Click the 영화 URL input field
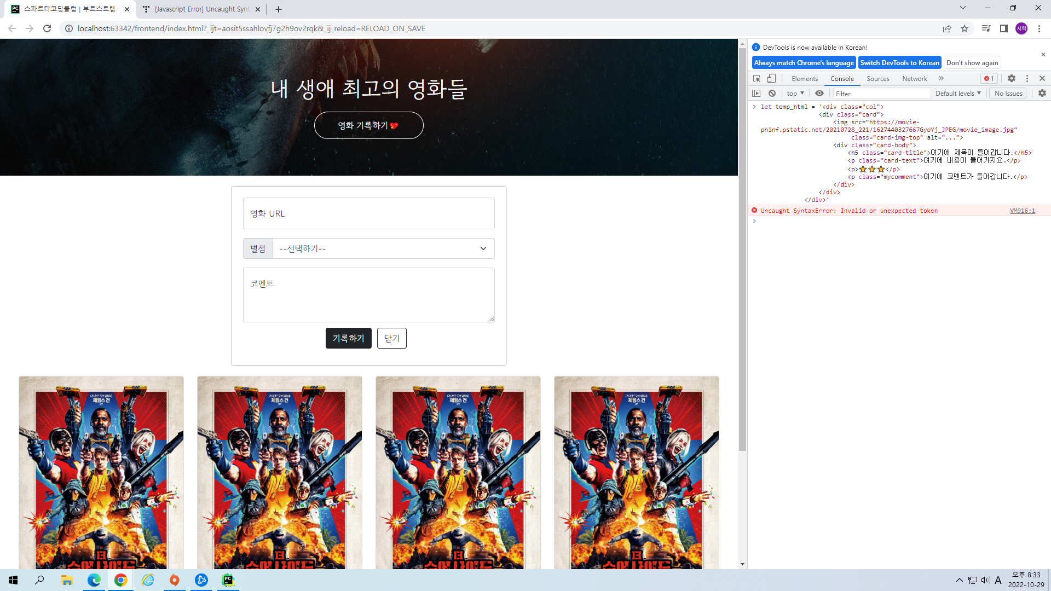The height and width of the screenshot is (591, 1051). 368,213
